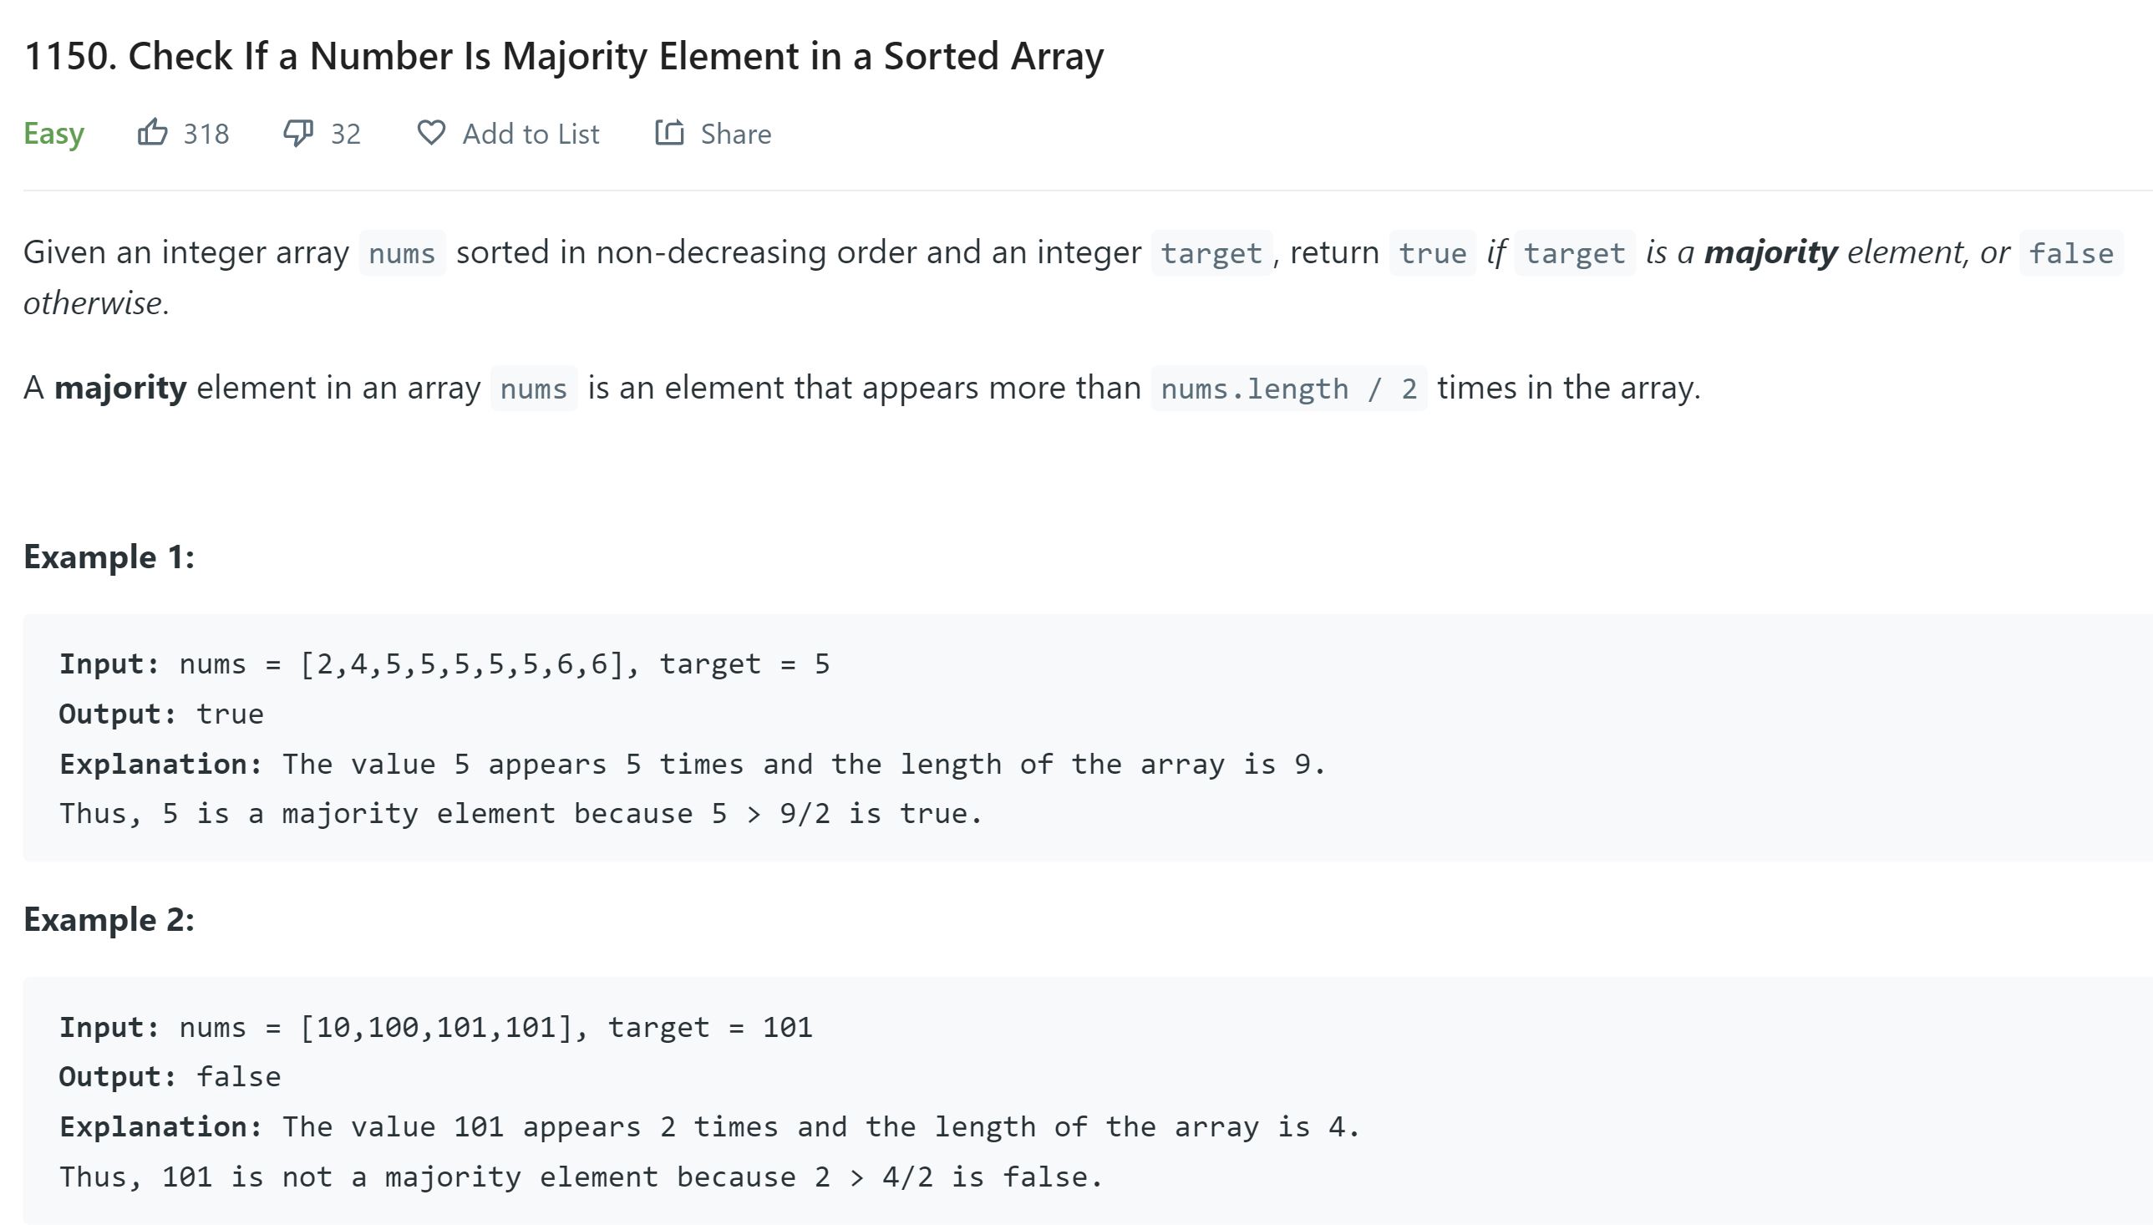Click the inline "false" code keyword

click(x=2070, y=253)
